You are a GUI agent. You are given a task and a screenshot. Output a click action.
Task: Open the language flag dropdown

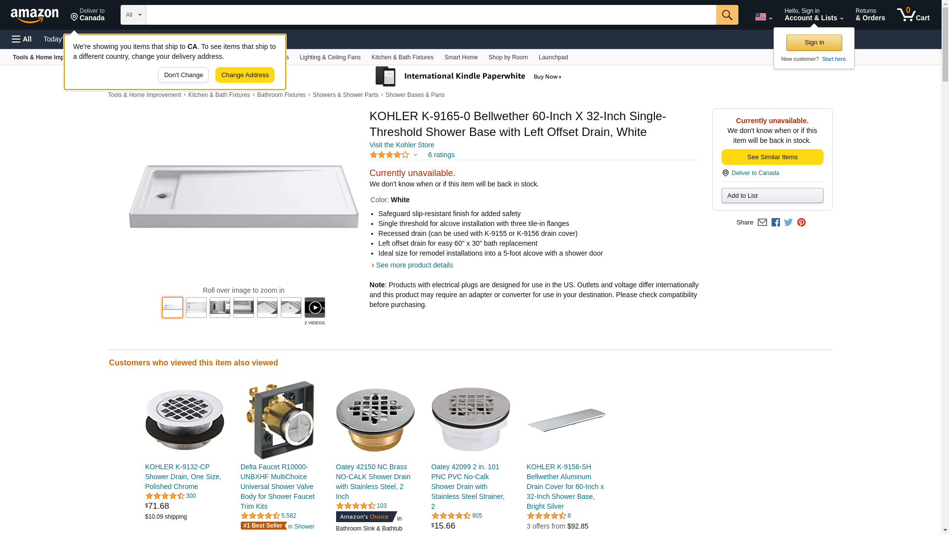[x=763, y=17]
